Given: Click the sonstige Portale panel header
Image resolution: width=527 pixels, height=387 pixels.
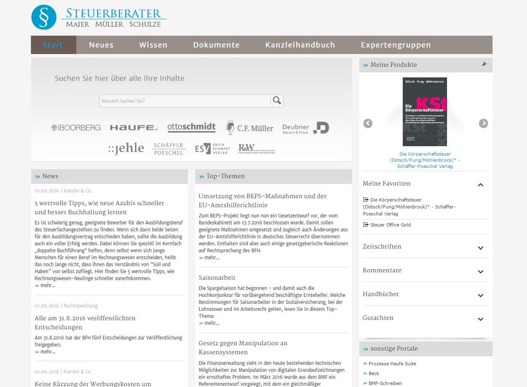Looking at the screenshot, I should point(426,349).
